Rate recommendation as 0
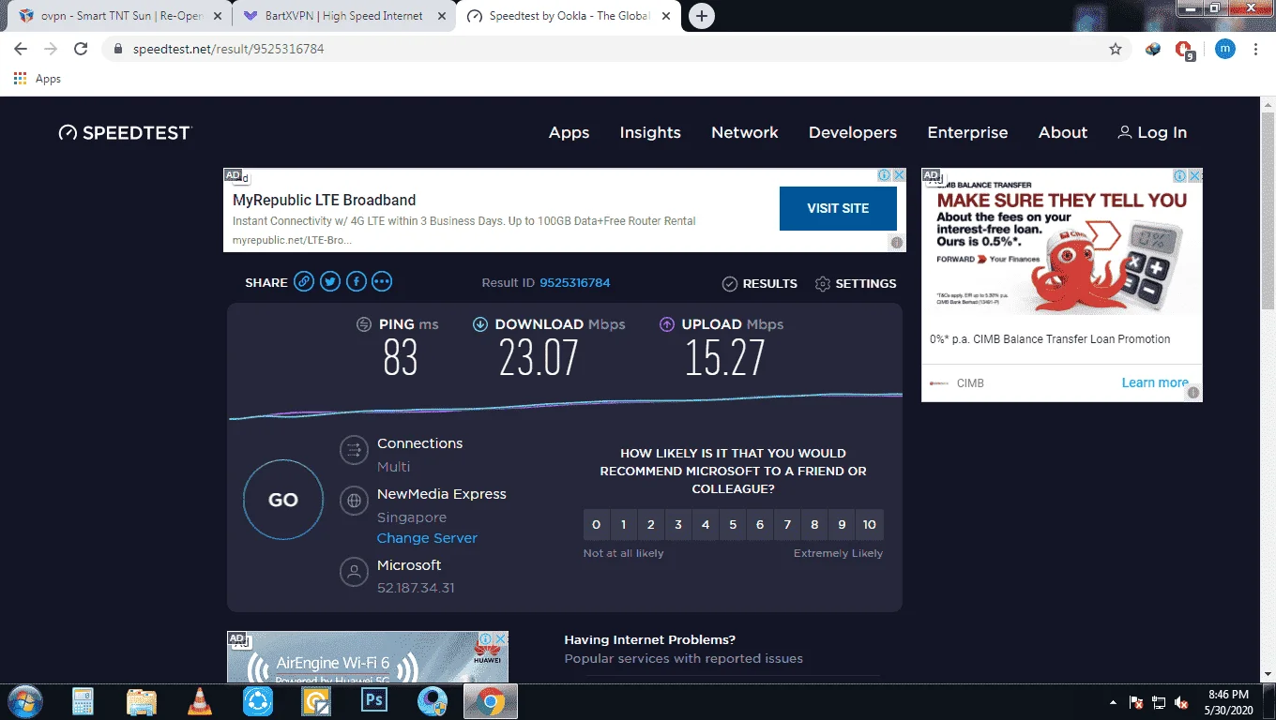 (596, 525)
